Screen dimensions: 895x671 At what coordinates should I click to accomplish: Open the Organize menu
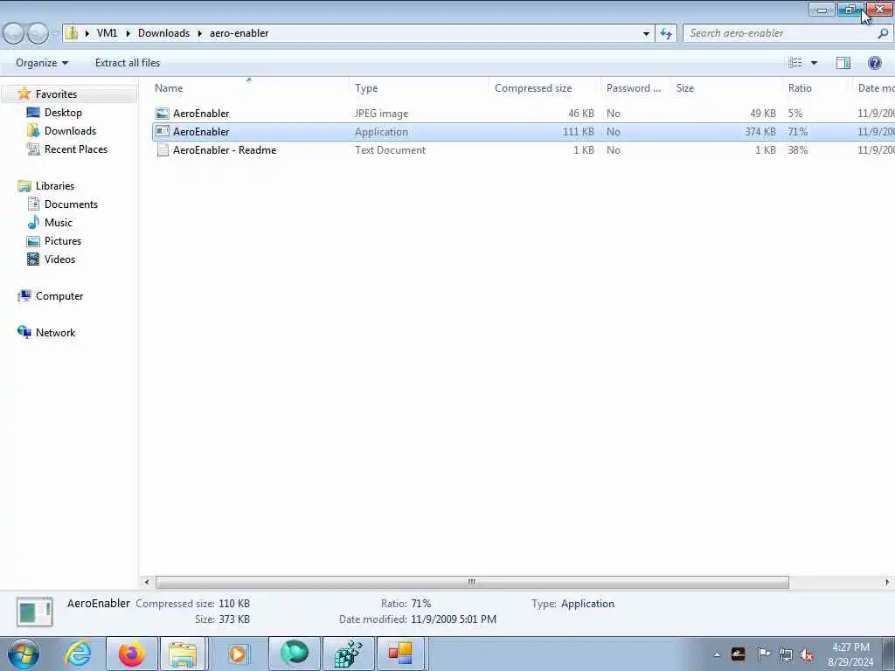click(x=42, y=63)
